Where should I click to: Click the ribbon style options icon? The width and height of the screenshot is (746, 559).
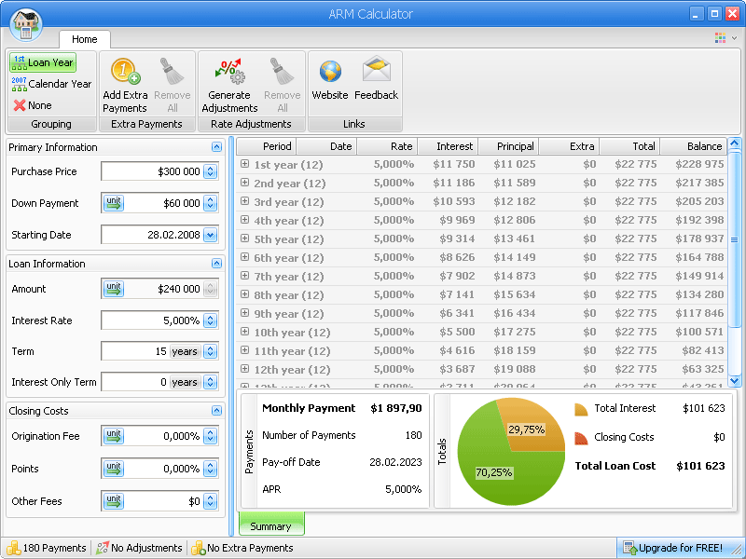[x=721, y=38]
